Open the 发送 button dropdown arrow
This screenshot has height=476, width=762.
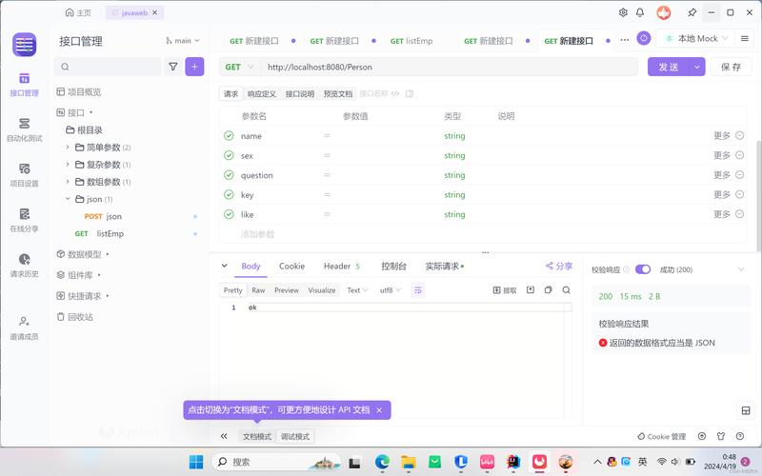click(x=697, y=67)
